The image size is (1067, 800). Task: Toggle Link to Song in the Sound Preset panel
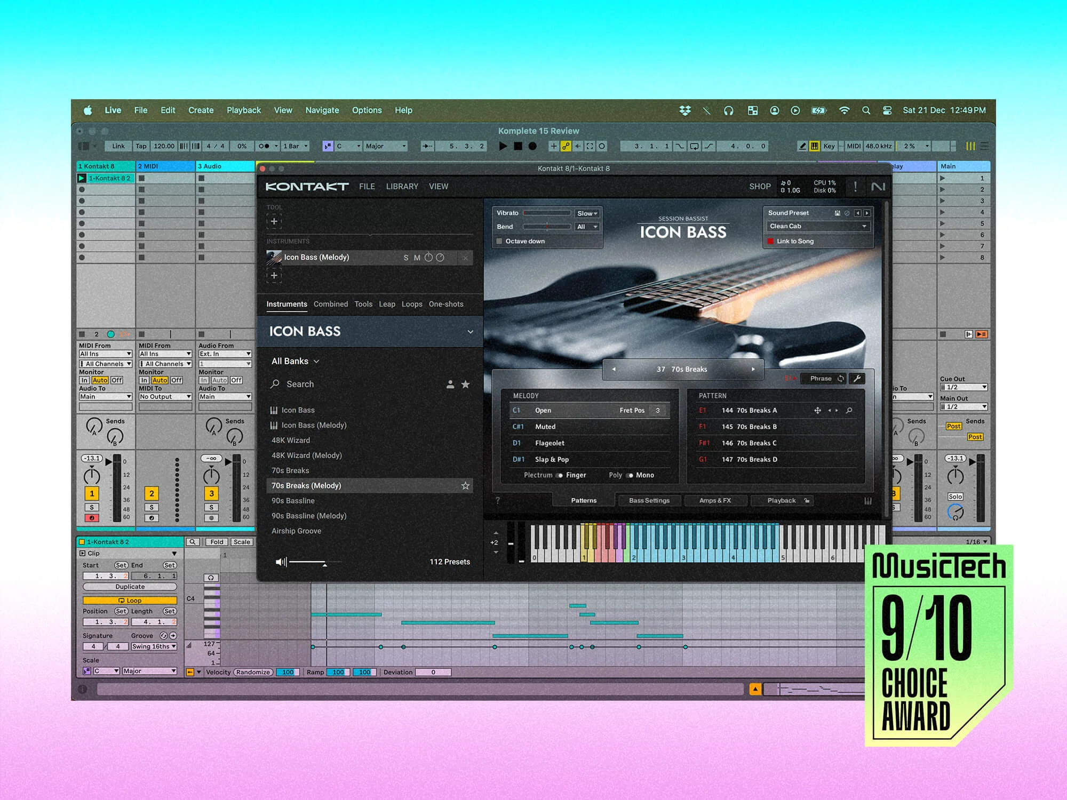[x=769, y=241]
